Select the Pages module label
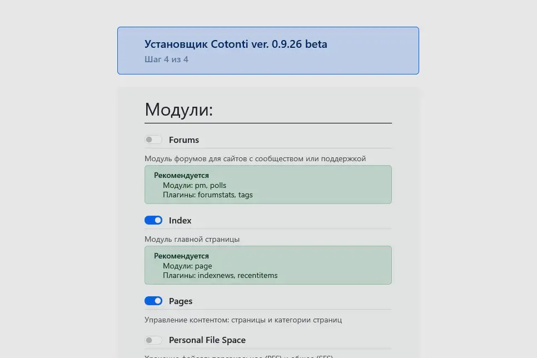Image resolution: width=537 pixels, height=358 pixels. tap(181, 301)
